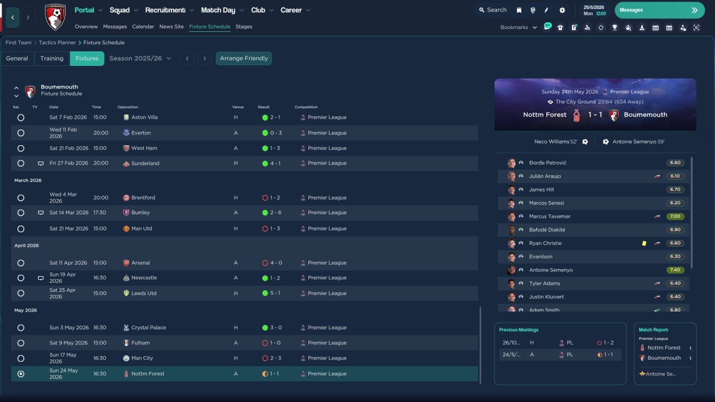This screenshot has width=715, height=402.
Task: Click the First Team breadcrumb link
Action: click(18, 42)
